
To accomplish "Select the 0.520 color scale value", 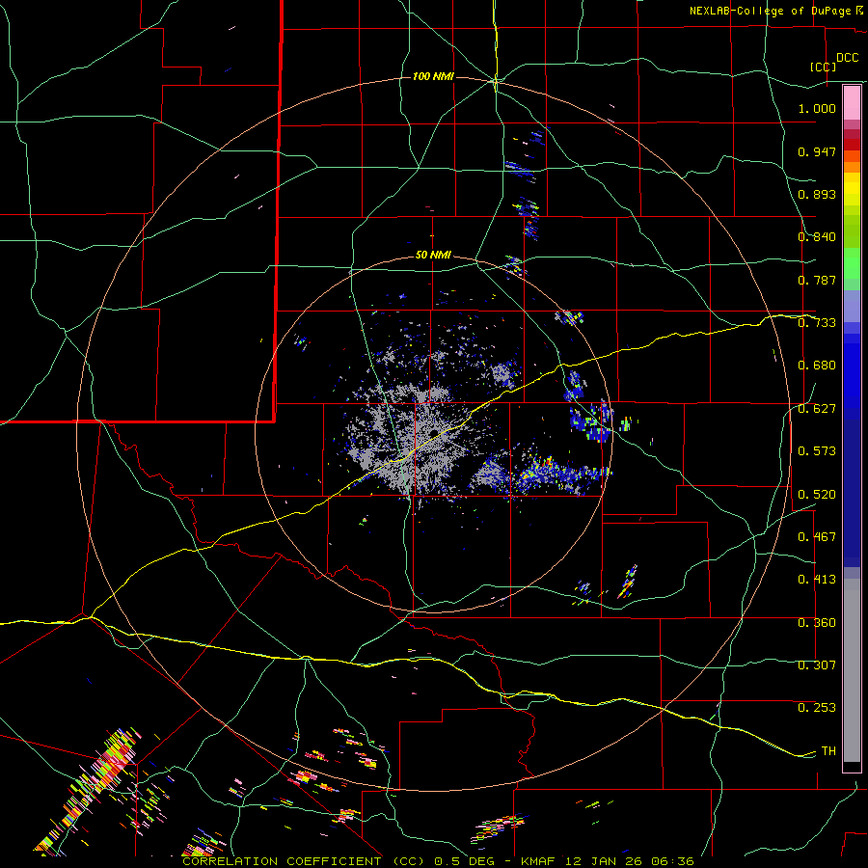I will (x=817, y=495).
